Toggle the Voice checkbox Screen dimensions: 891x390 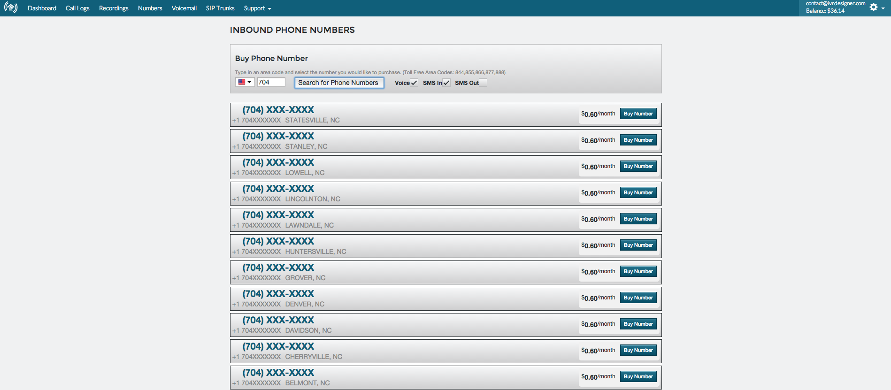click(x=414, y=83)
